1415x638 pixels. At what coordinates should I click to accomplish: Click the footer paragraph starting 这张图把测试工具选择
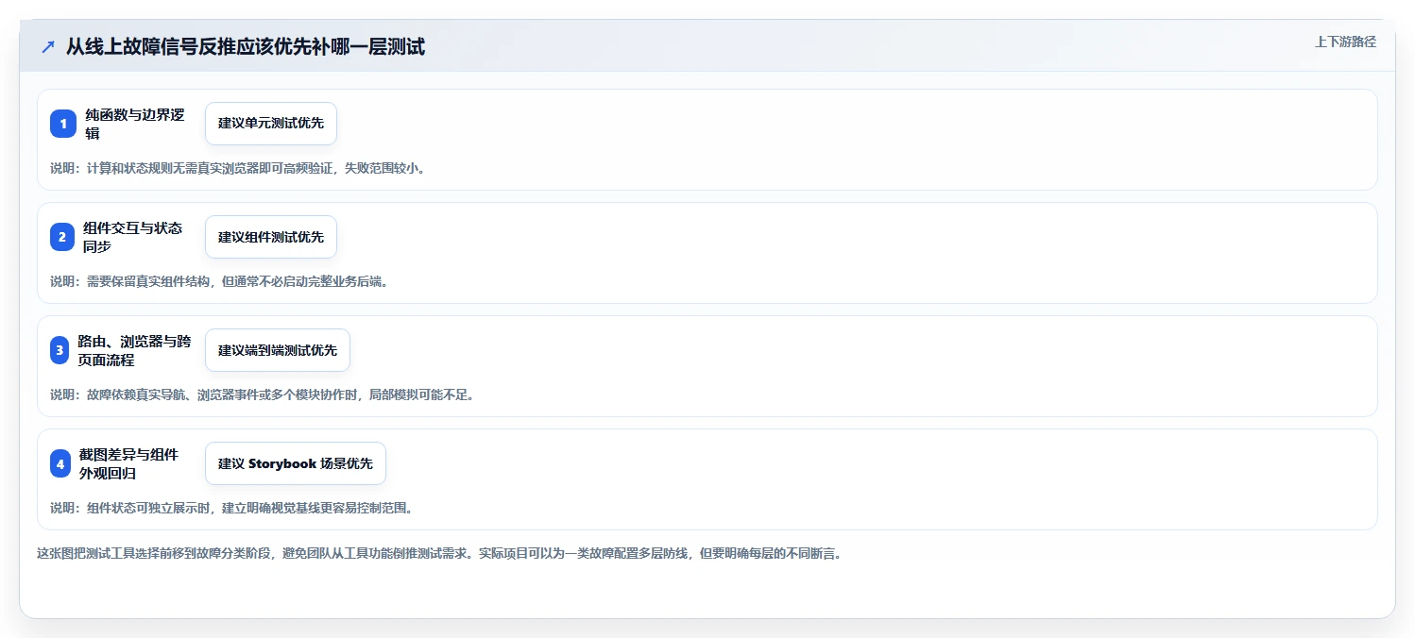(x=439, y=553)
